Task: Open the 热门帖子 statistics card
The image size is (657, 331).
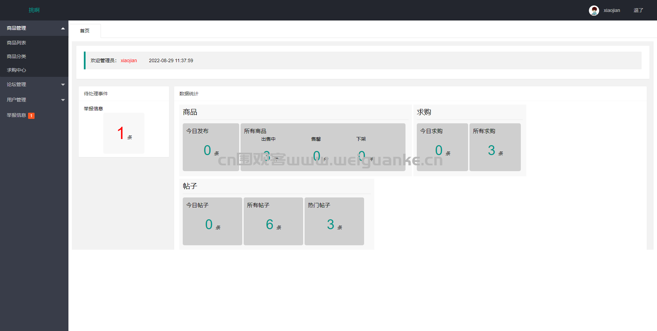Action: tap(334, 221)
